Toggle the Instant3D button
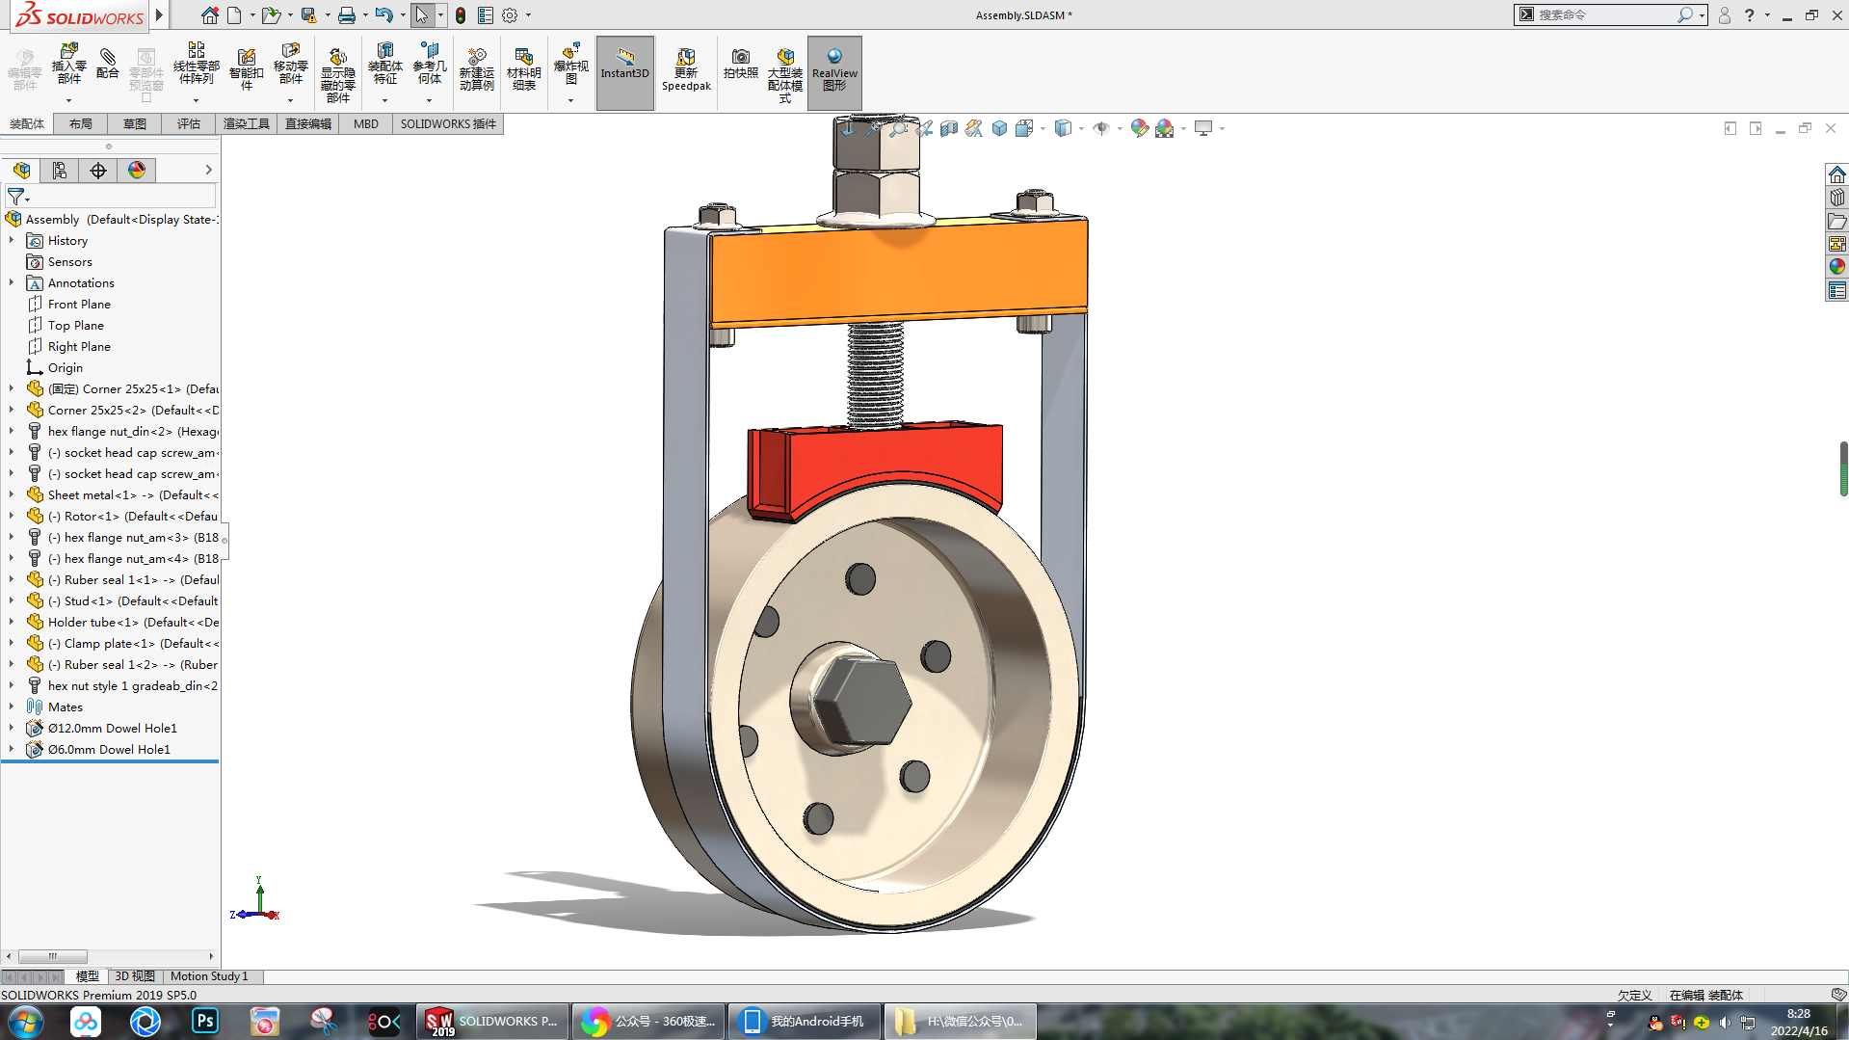Viewport: 1849px width, 1040px height. click(624, 64)
